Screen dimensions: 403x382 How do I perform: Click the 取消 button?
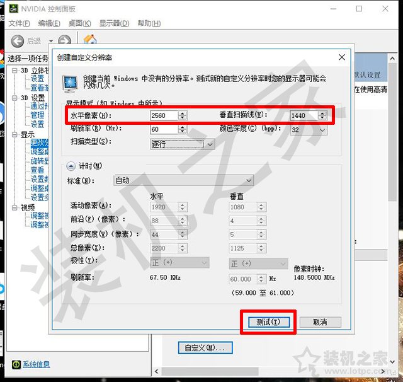coord(321,322)
